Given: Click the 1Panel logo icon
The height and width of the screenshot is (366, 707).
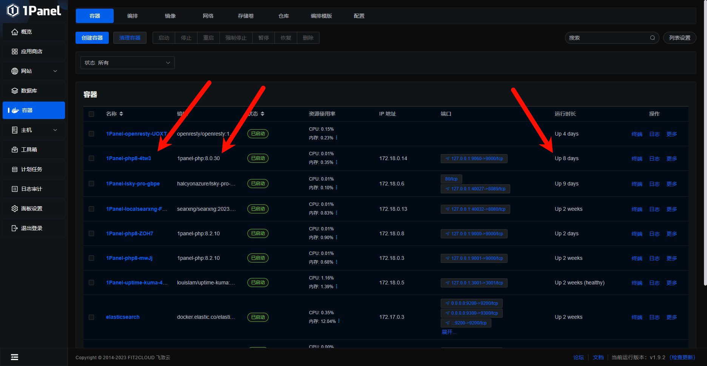Looking at the screenshot, I should pos(12,11).
